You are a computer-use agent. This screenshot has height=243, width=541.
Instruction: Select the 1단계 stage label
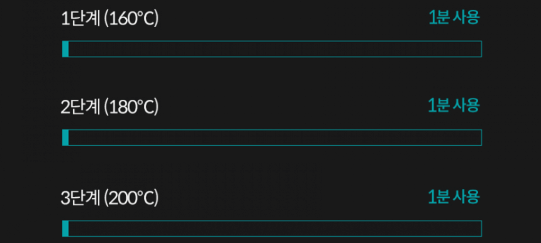(81, 19)
